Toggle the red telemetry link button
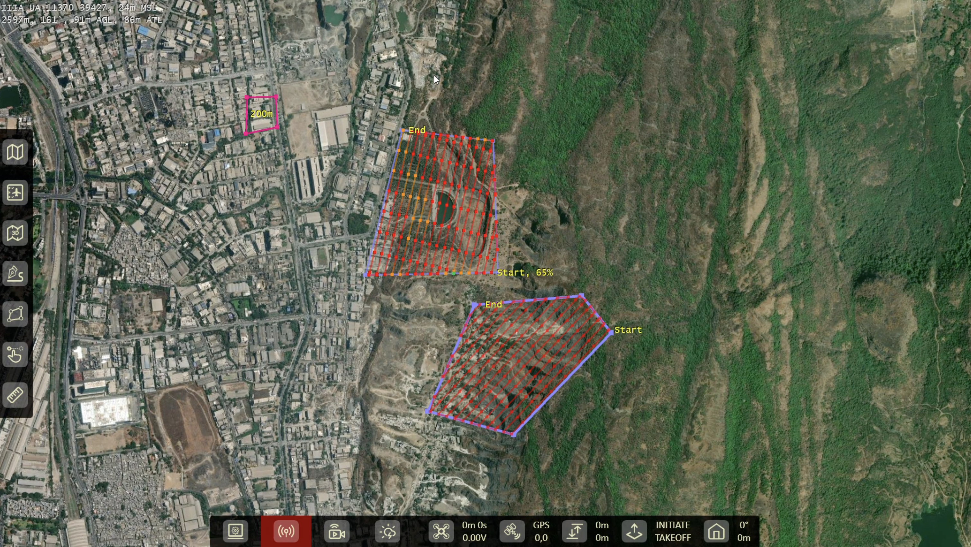The width and height of the screenshot is (971, 547). coord(286,531)
